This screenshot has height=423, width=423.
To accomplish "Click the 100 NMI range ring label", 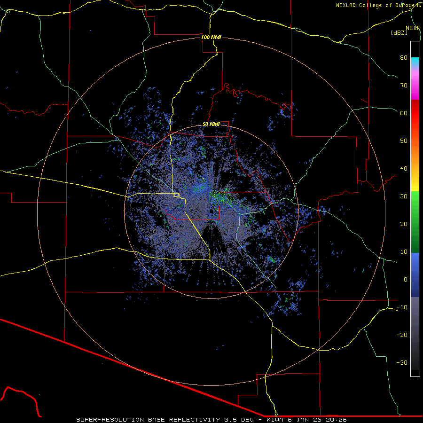I will tap(211, 37).
